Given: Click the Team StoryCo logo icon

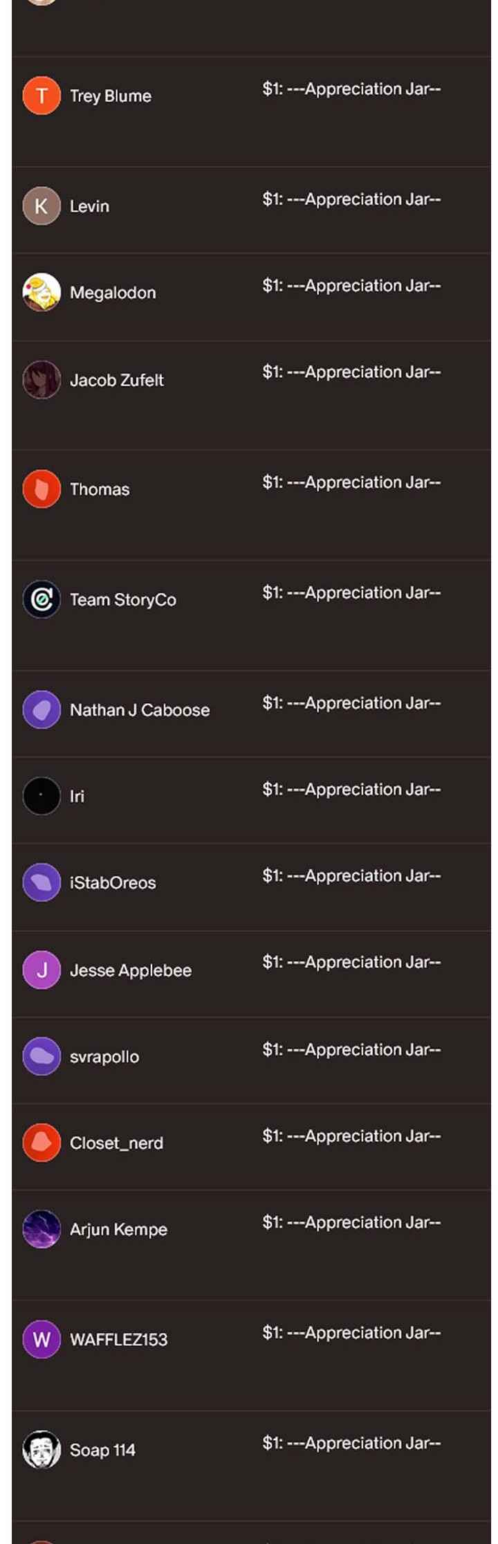Looking at the screenshot, I should [x=41, y=599].
